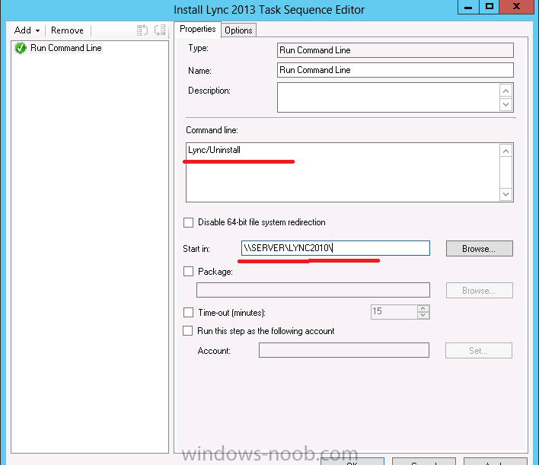Toggle the Time-out (minutes) checkbox
Screen dimensions: 539x465
[189, 312]
